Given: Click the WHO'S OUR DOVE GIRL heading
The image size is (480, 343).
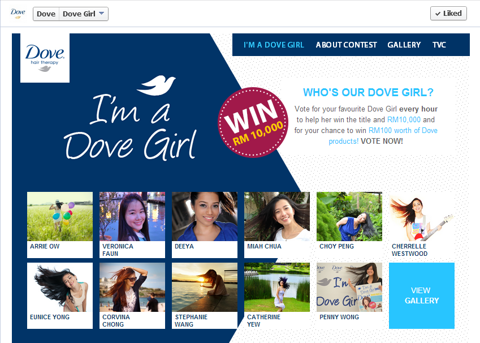Looking at the screenshot, I should click(368, 92).
